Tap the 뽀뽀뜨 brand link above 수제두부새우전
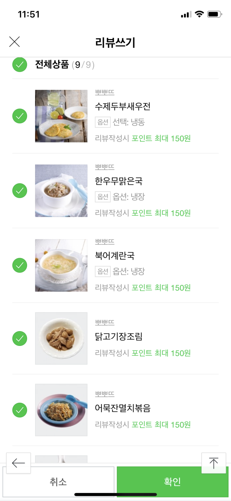Image resolution: width=231 pixels, height=501 pixels. (105, 92)
